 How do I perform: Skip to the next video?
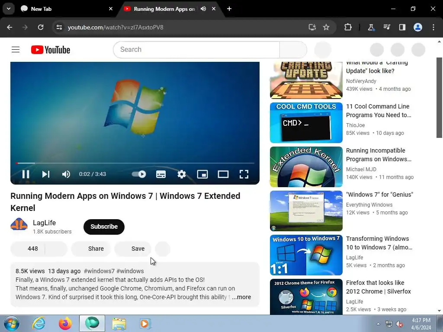point(46,174)
